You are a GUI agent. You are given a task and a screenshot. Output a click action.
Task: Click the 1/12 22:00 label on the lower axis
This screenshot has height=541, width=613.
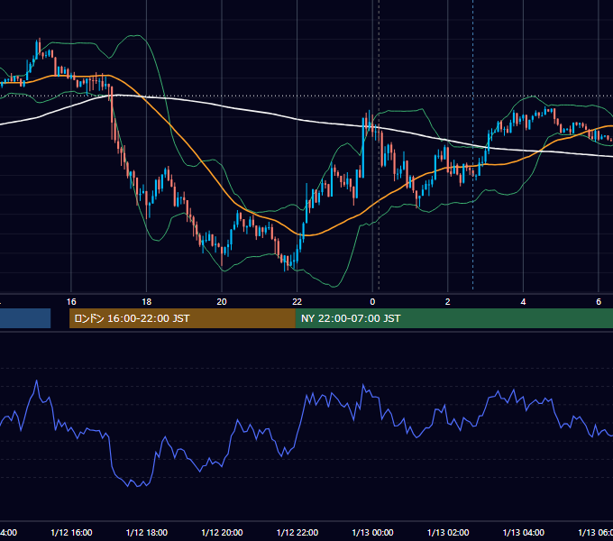pos(297,532)
